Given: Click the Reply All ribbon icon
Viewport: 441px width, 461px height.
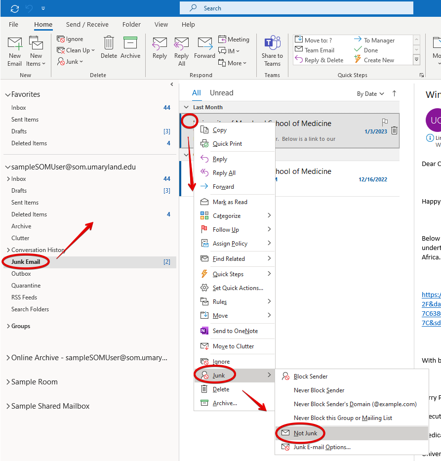Looking at the screenshot, I should click(182, 43).
